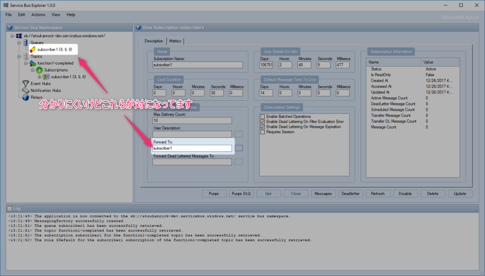Click the Max Delivery Count field
This screenshot has width=485, height=276.
click(192, 121)
